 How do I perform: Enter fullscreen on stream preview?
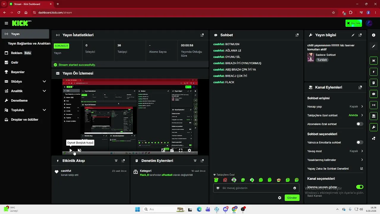click(x=180, y=150)
